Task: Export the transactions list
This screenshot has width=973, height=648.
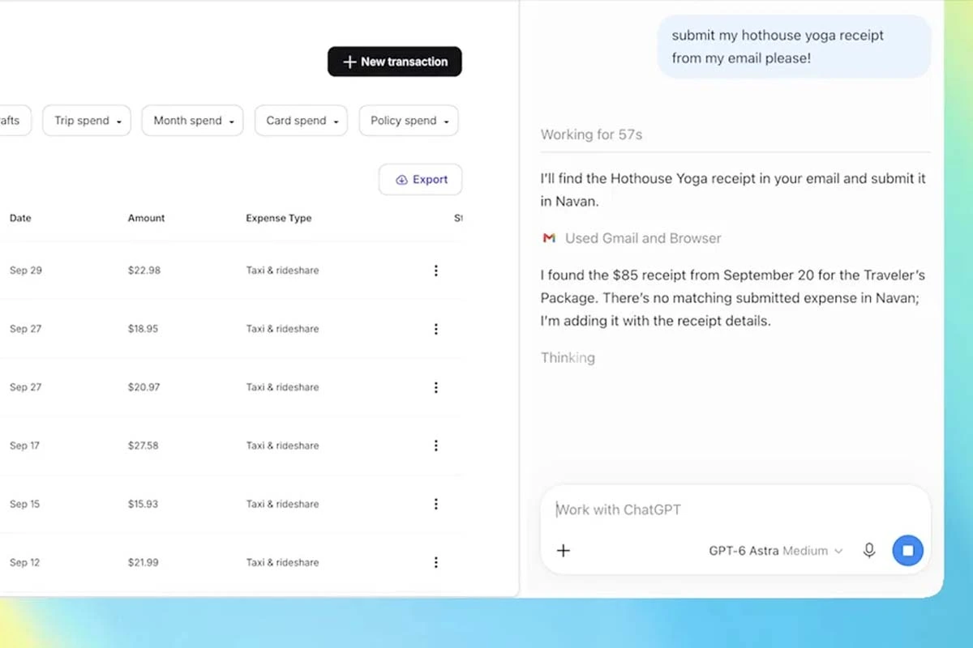Action: [x=420, y=180]
